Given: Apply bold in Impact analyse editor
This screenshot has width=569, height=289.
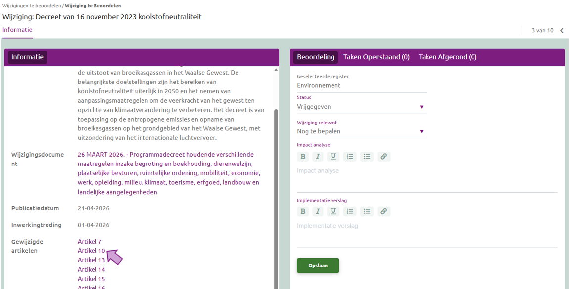Looking at the screenshot, I should coord(303,157).
